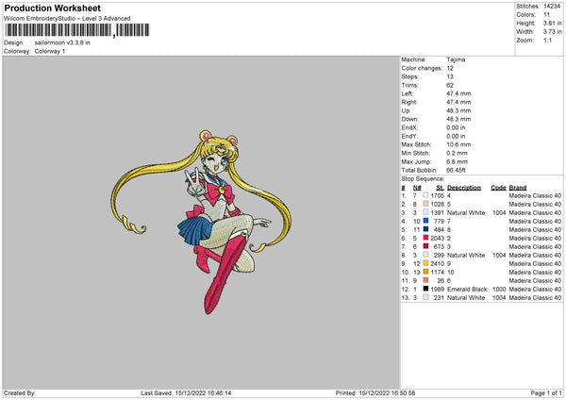This screenshot has height=400, width=566.
Task: Click the Stitches count value 14234
Action: pyautogui.click(x=552, y=6)
